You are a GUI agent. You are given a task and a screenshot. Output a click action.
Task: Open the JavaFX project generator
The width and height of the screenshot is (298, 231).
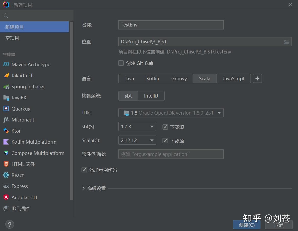20,98
